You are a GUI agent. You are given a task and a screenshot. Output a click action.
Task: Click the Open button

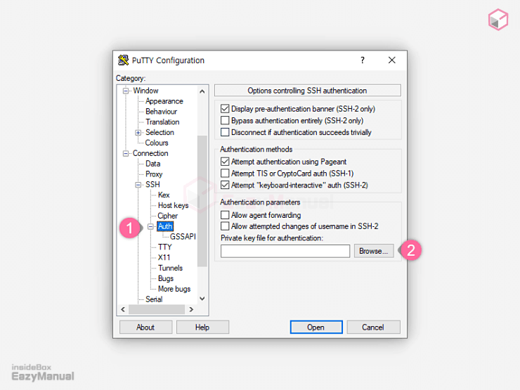[x=316, y=327]
